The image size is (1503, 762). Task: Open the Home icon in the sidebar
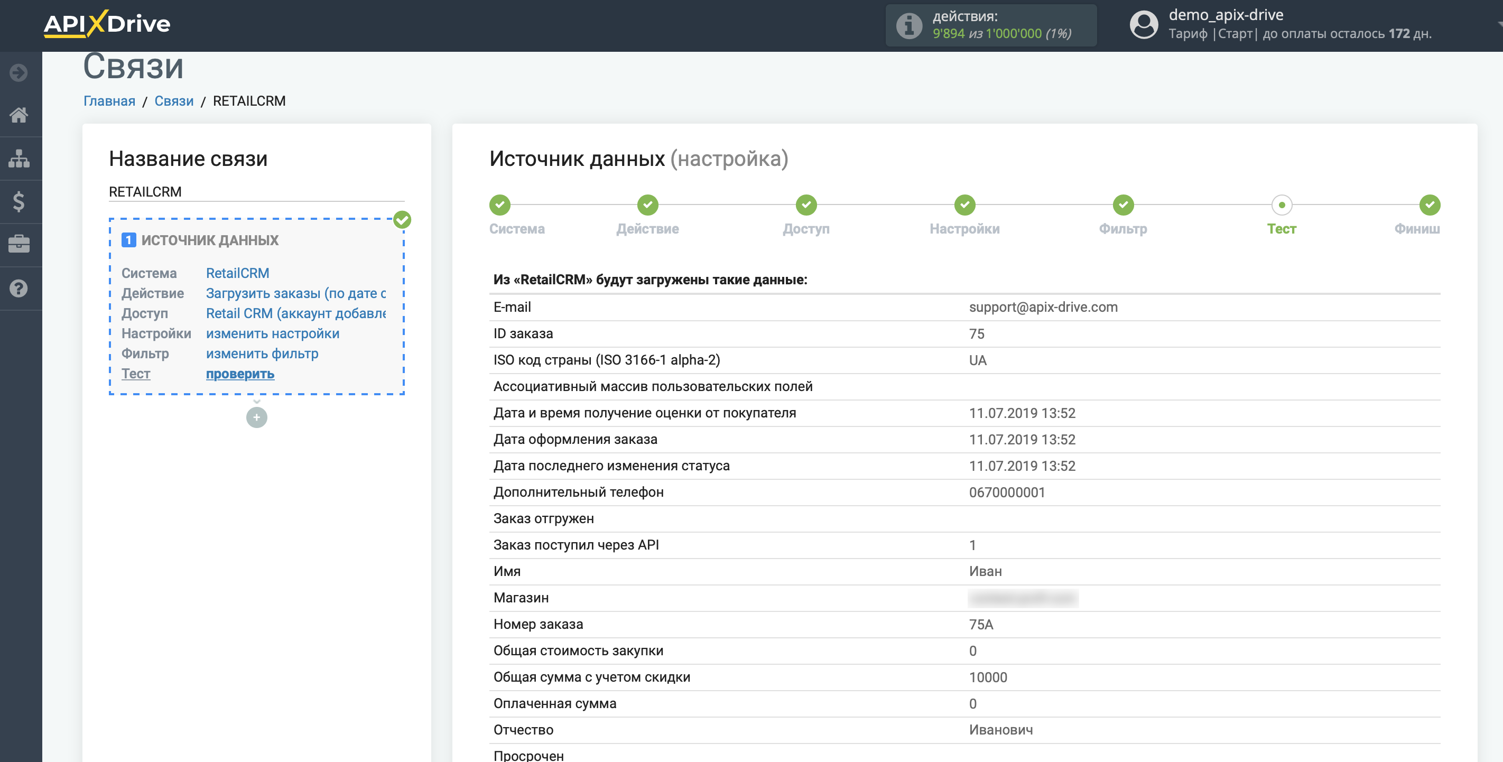pyautogui.click(x=18, y=115)
